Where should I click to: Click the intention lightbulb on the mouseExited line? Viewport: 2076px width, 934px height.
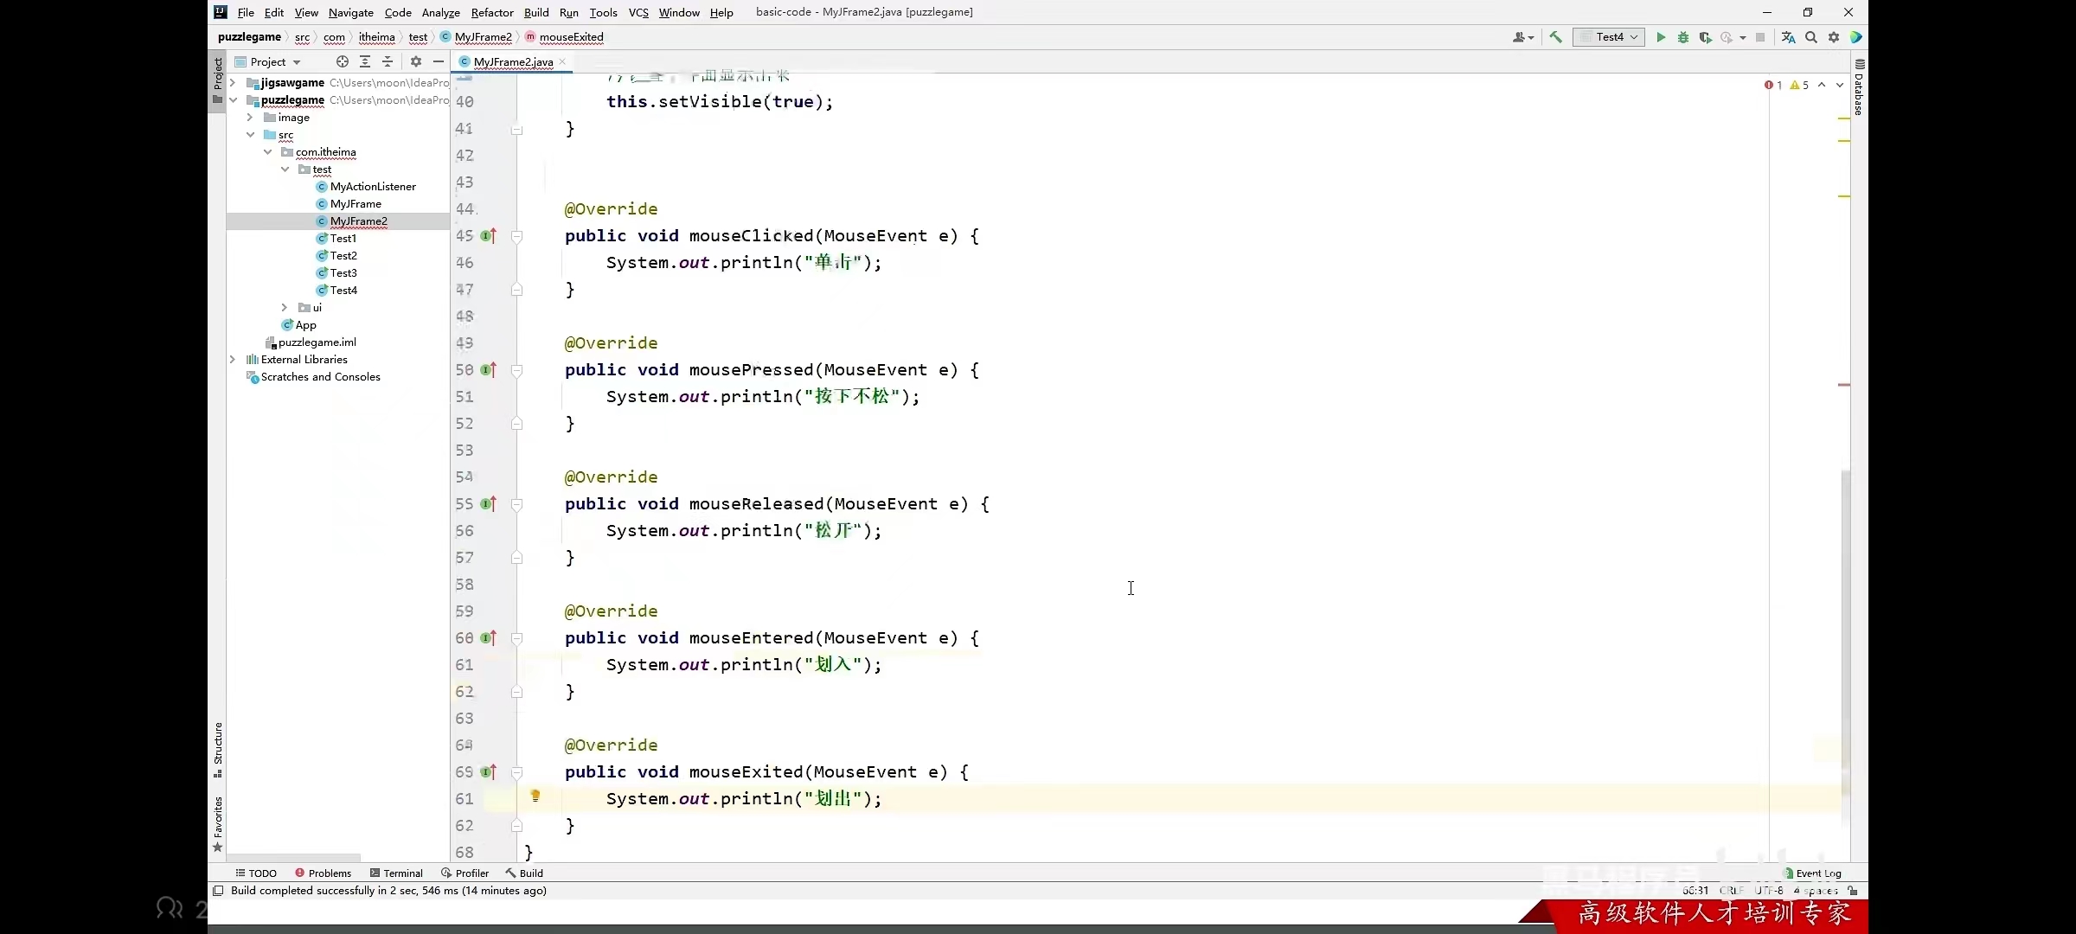coord(535,796)
